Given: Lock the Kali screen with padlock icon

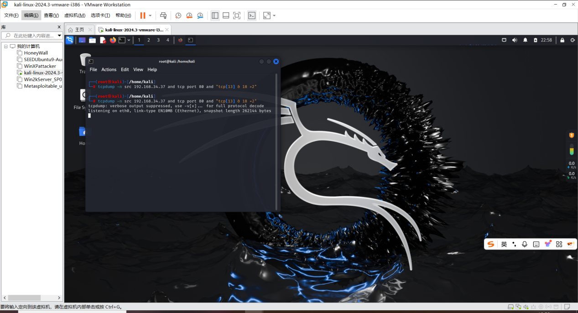Looking at the screenshot, I should click(x=562, y=40).
